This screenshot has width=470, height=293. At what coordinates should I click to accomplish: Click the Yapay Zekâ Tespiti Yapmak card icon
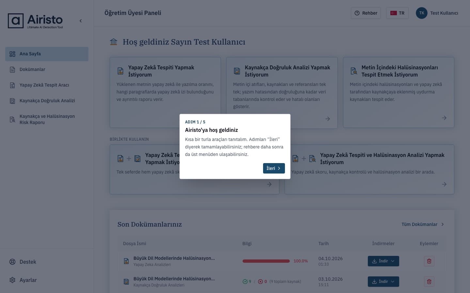click(x=120, y=71)
